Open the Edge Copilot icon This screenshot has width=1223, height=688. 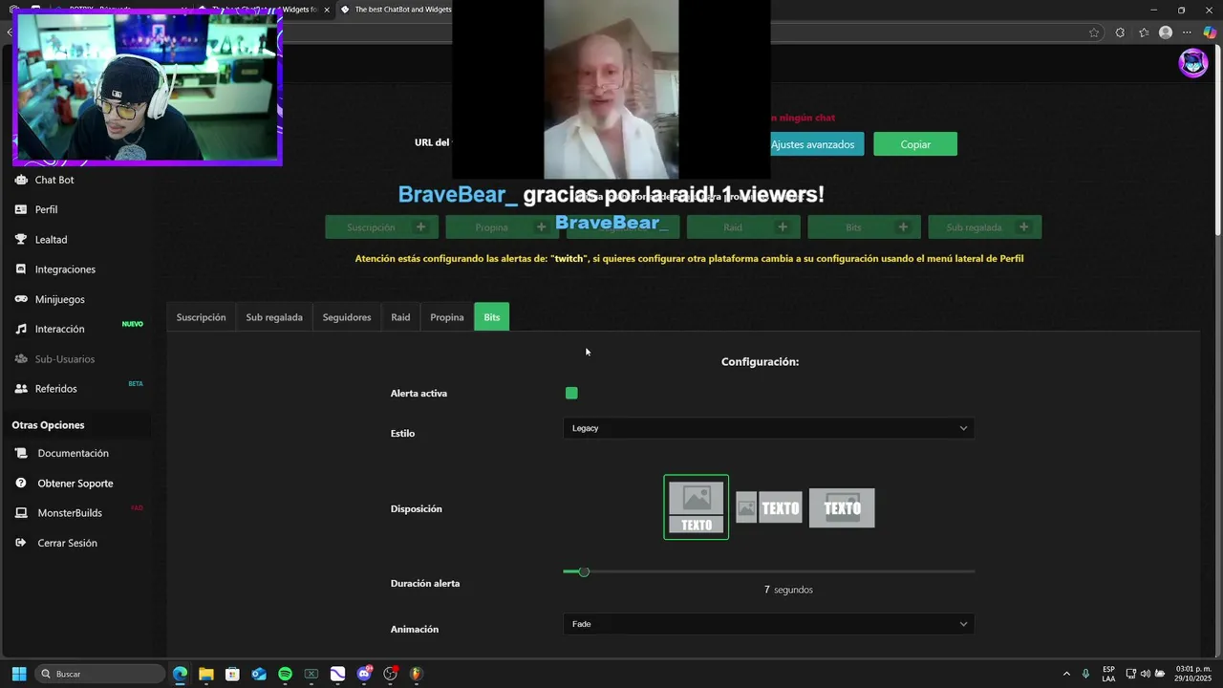point(1210,32)
